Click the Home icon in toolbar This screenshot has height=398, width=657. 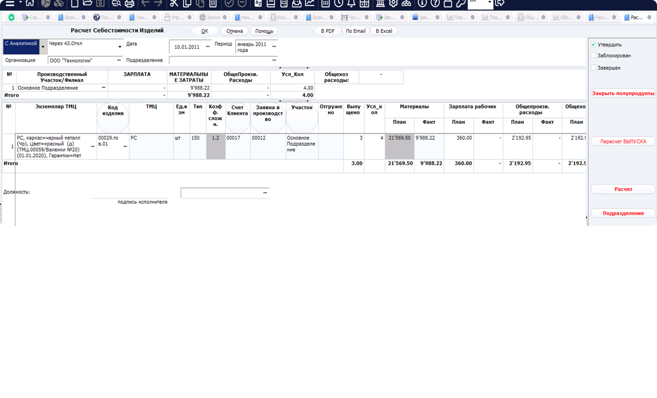pos(30,3)
